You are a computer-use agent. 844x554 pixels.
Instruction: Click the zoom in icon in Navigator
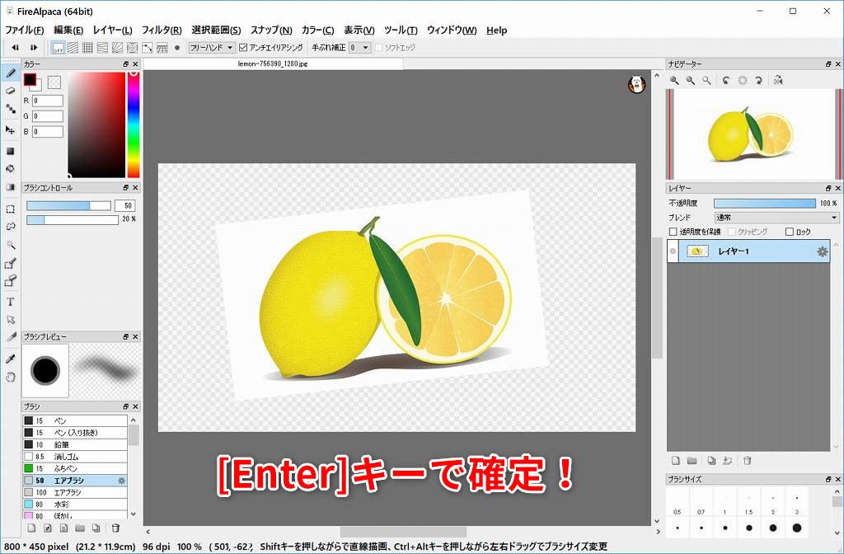pos(674,80)
